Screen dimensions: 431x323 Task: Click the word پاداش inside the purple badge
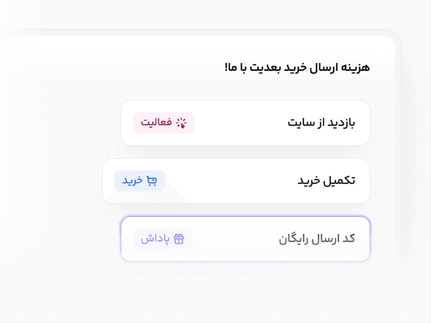155,239
